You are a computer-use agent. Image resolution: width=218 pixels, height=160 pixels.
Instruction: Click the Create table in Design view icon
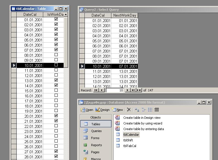click(x=117, y=117)
